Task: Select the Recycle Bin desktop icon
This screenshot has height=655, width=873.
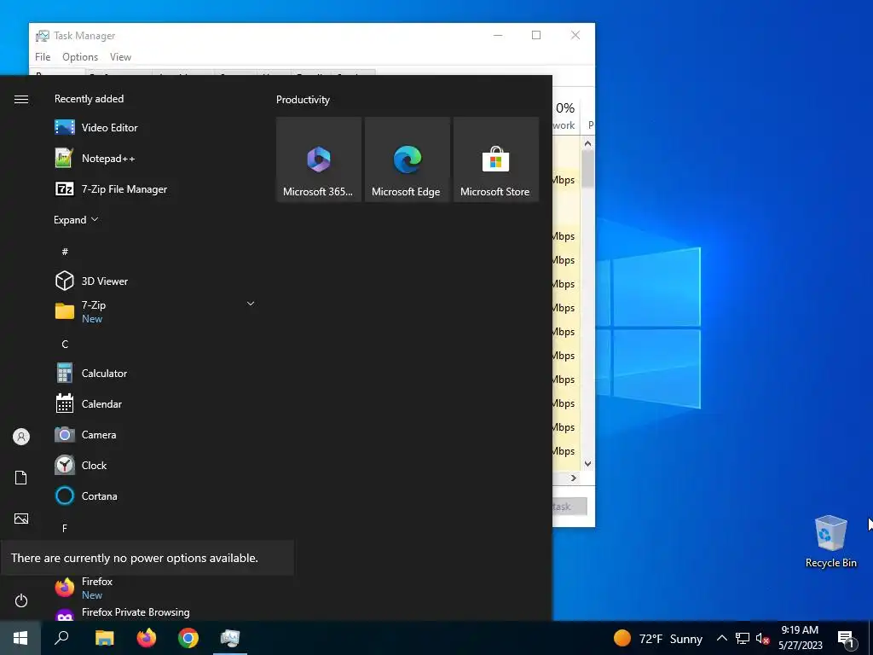Action: (x=830, y=542)
